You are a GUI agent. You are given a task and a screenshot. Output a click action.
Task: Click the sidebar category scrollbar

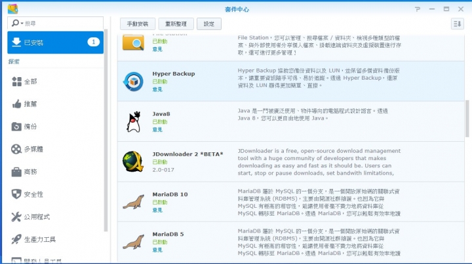pos(106,131)
